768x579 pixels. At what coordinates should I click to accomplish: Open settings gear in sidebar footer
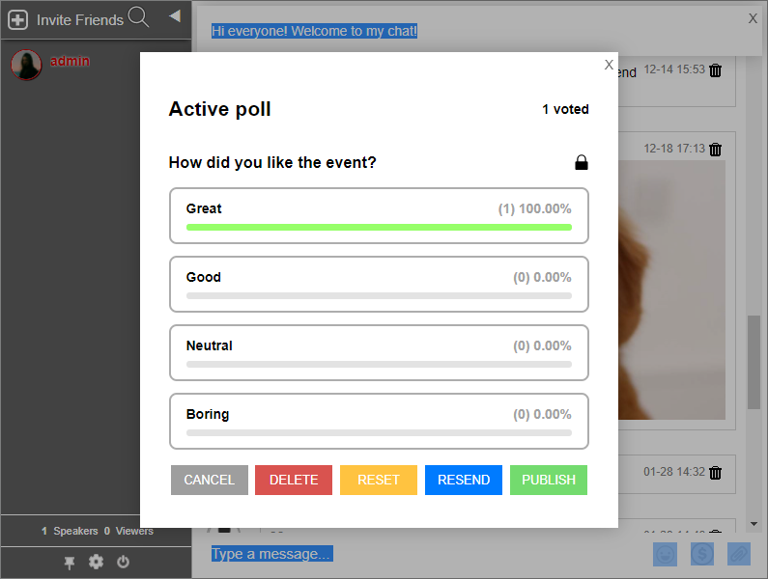pyautogui.click(x=96, y=562)
